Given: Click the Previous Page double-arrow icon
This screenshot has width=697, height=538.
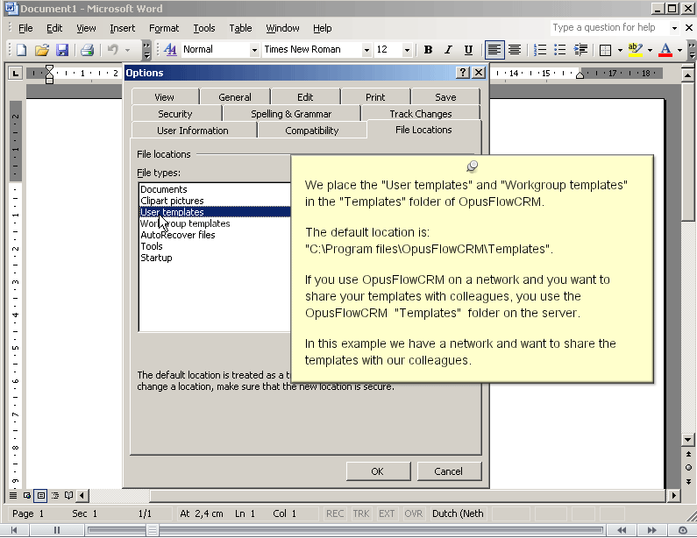Looking at the screenshot, I should [688, 454].
